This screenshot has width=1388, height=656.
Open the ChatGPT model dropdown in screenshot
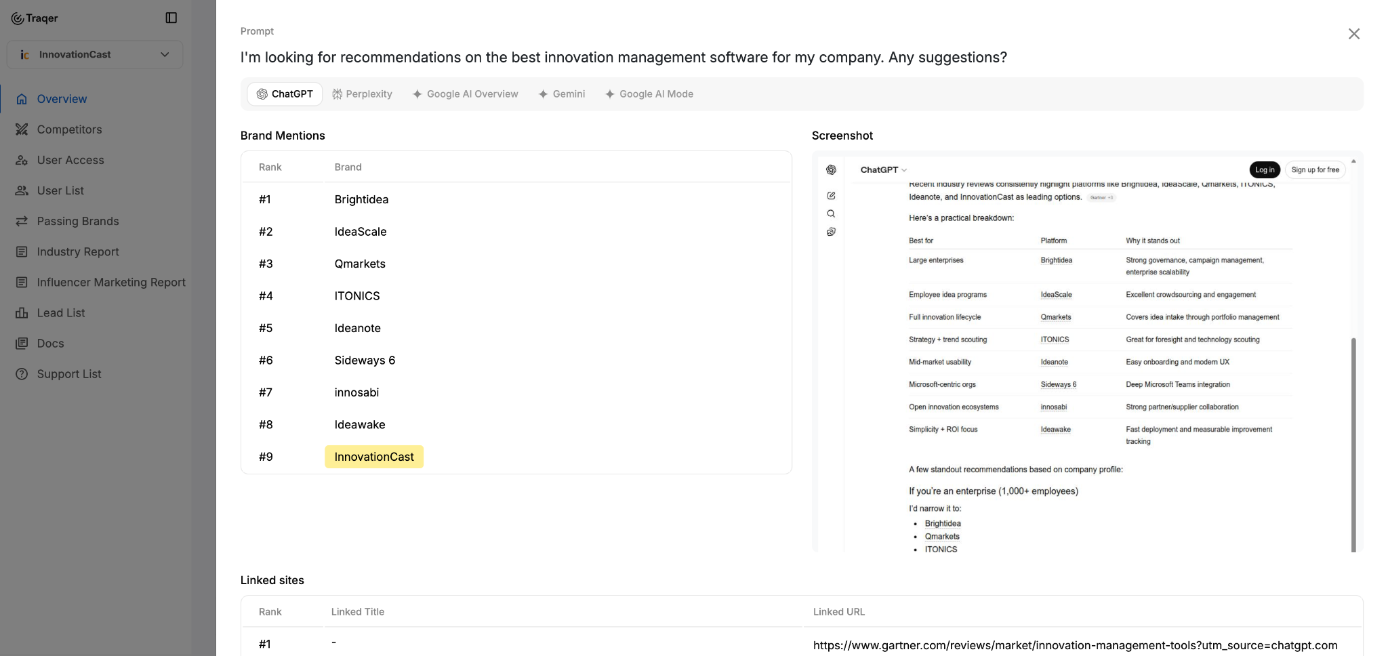[883, 170]
